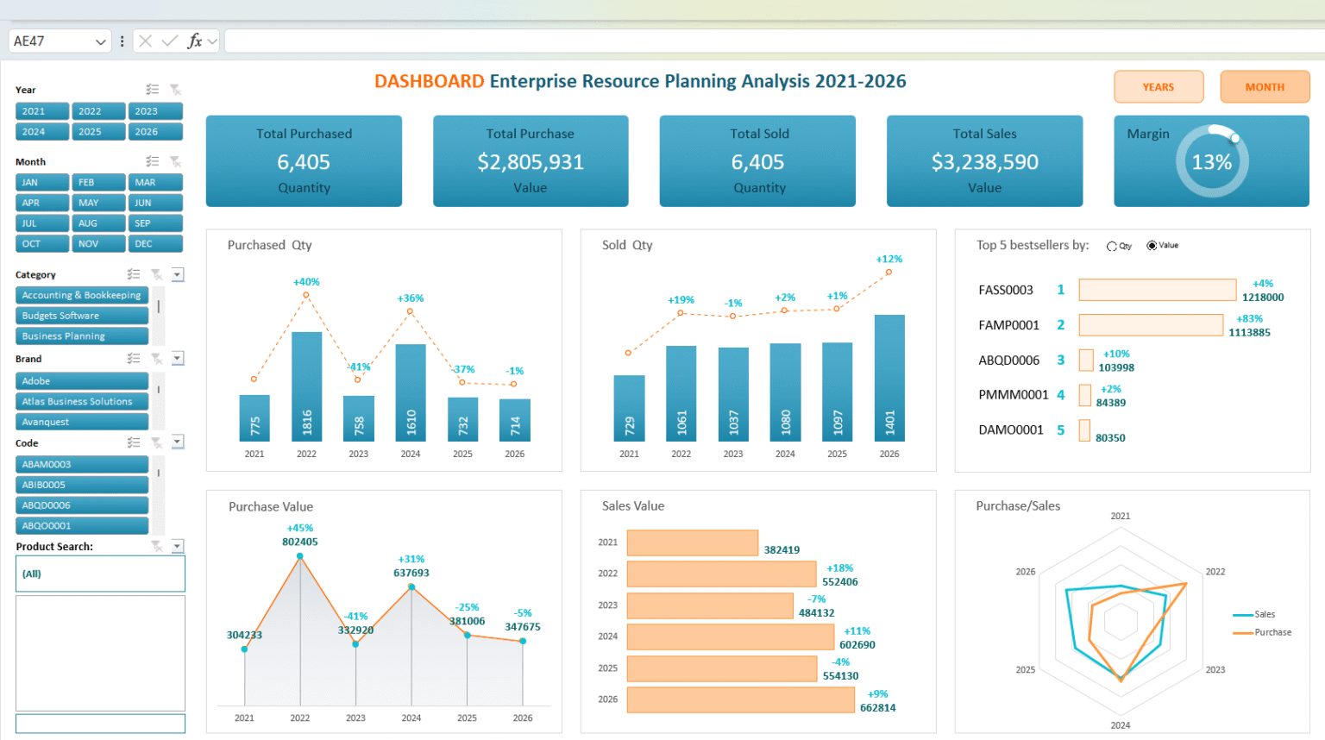
Task: Switch to the YEARS view
Action: (x=1158, y=87)
